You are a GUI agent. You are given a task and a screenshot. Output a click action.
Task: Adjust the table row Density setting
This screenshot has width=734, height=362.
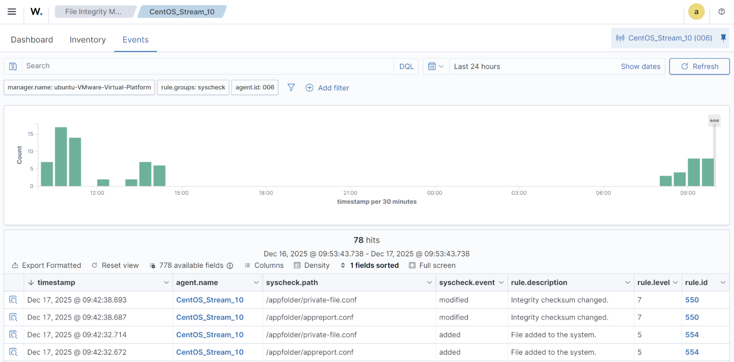click(312, 265)
